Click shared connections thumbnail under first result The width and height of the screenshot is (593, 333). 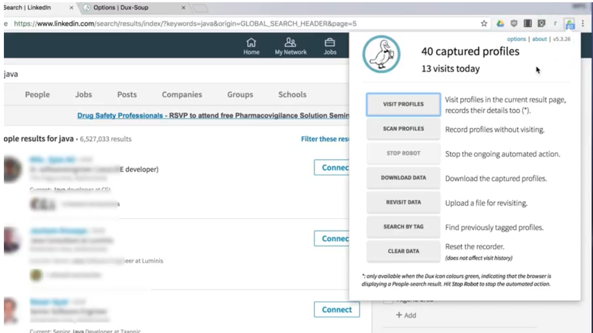[42, 204]
